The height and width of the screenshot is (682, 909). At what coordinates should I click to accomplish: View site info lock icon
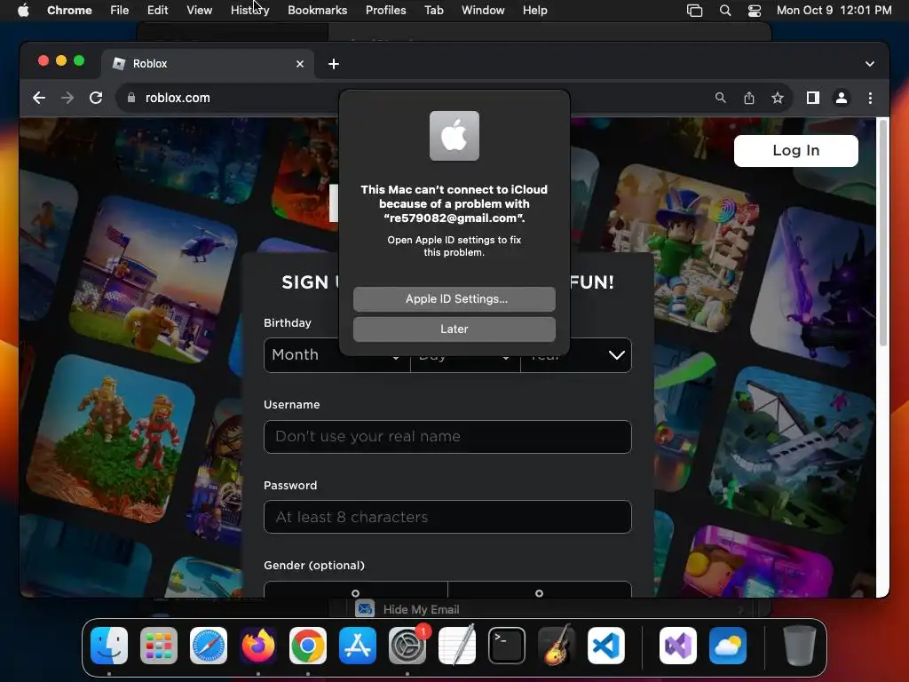point(131,98)
